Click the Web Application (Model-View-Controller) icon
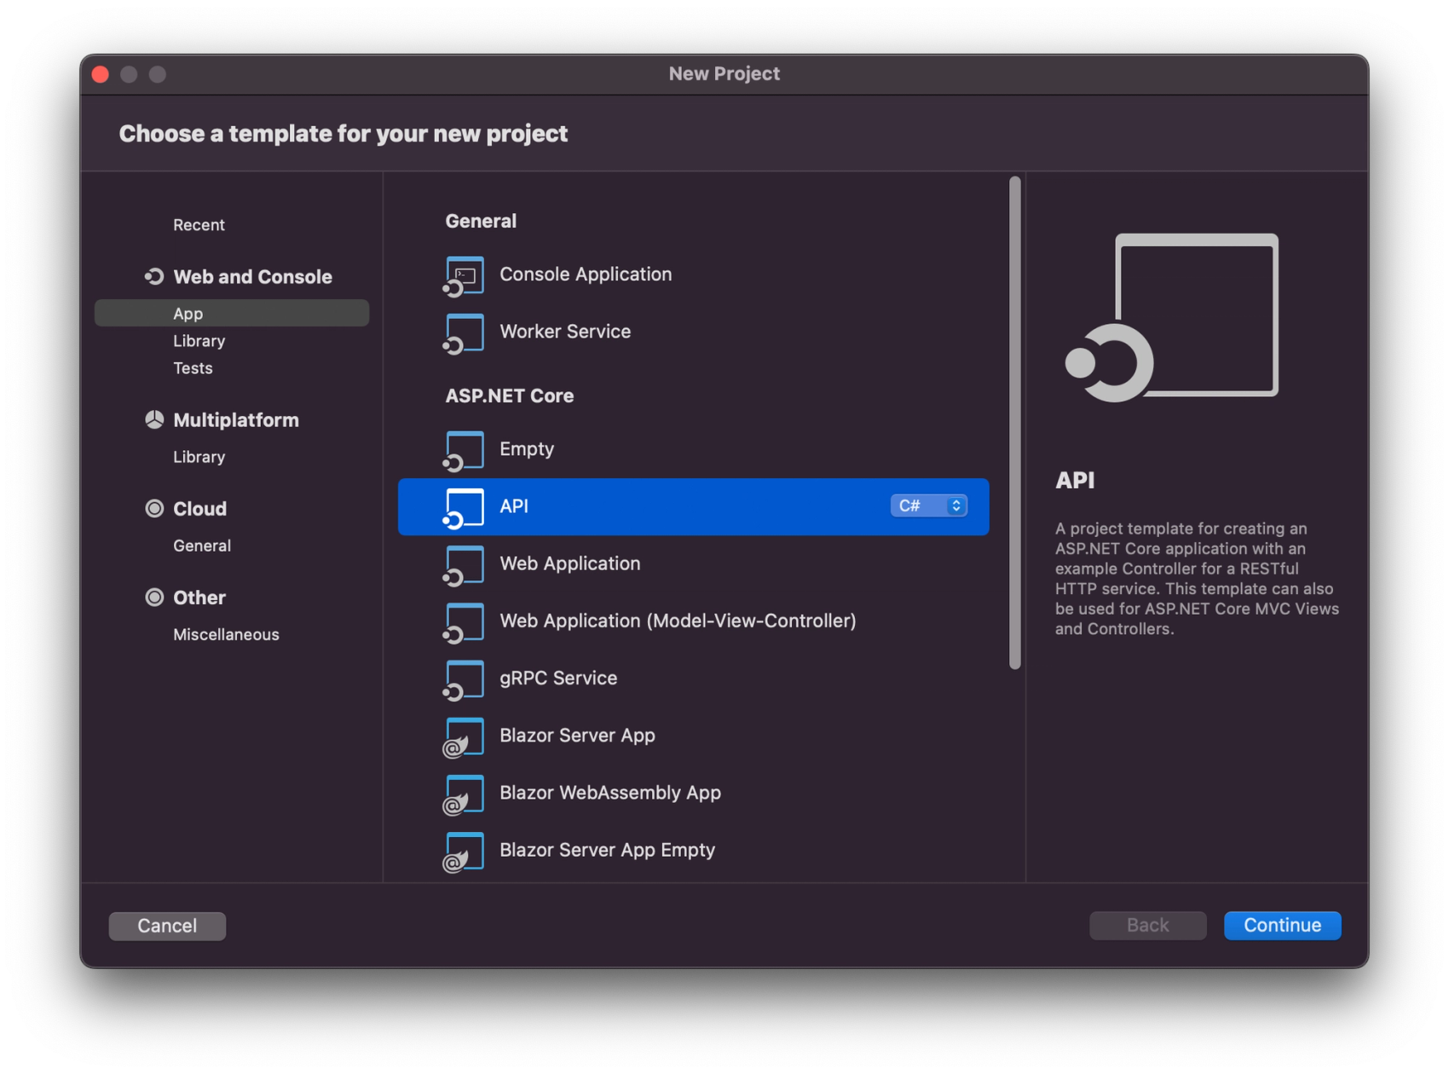 (x=464, y=621)
